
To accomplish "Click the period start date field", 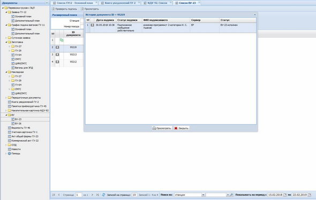I will tap(275, 195).
